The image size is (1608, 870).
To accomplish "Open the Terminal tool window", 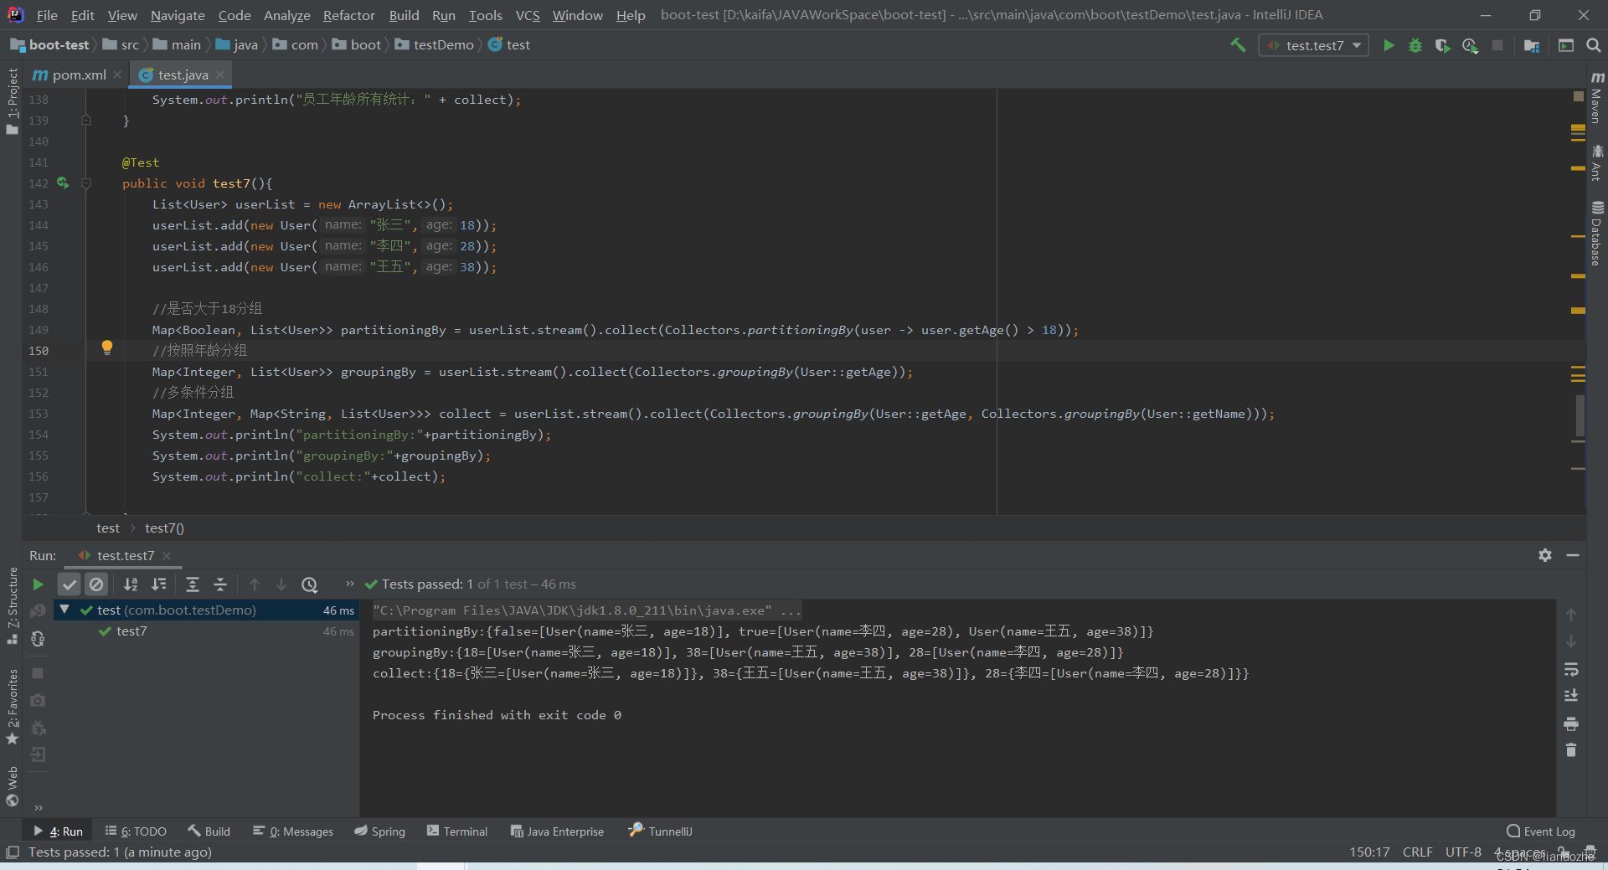I will (457, 831).
